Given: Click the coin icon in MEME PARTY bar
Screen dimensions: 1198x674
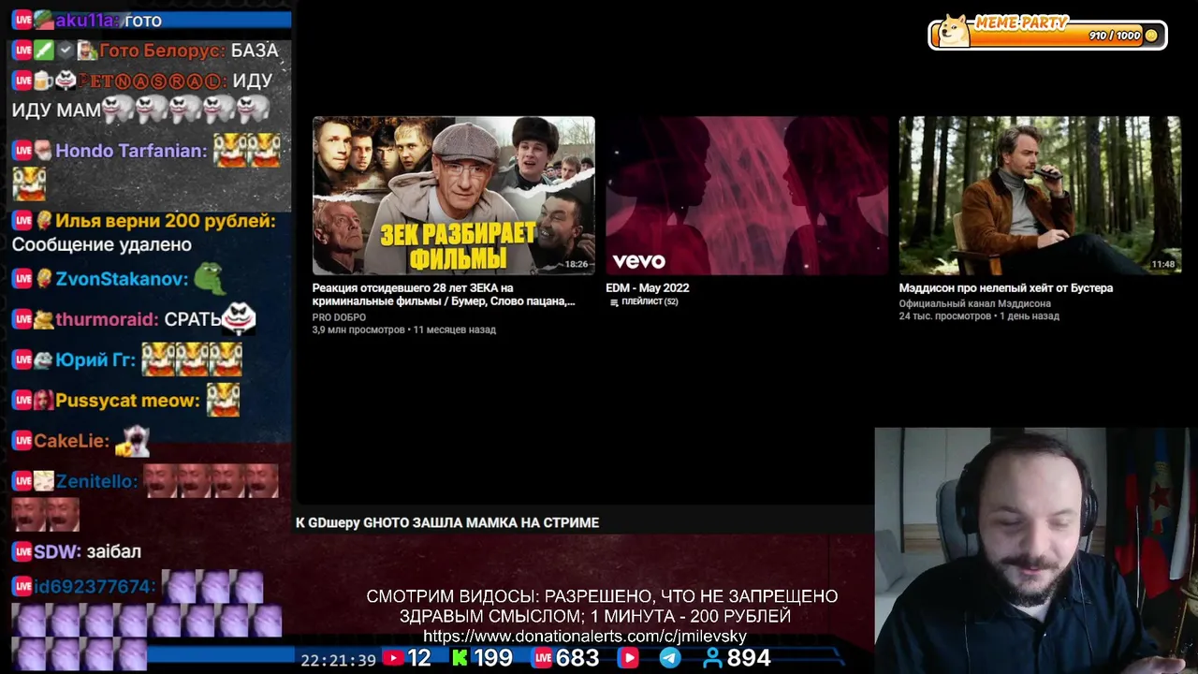Looking at the screenshot, I should point(1151,36).
